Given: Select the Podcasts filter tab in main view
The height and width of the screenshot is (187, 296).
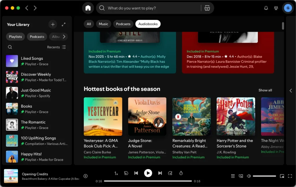Looking at the screenshot, I should point(123,24).
